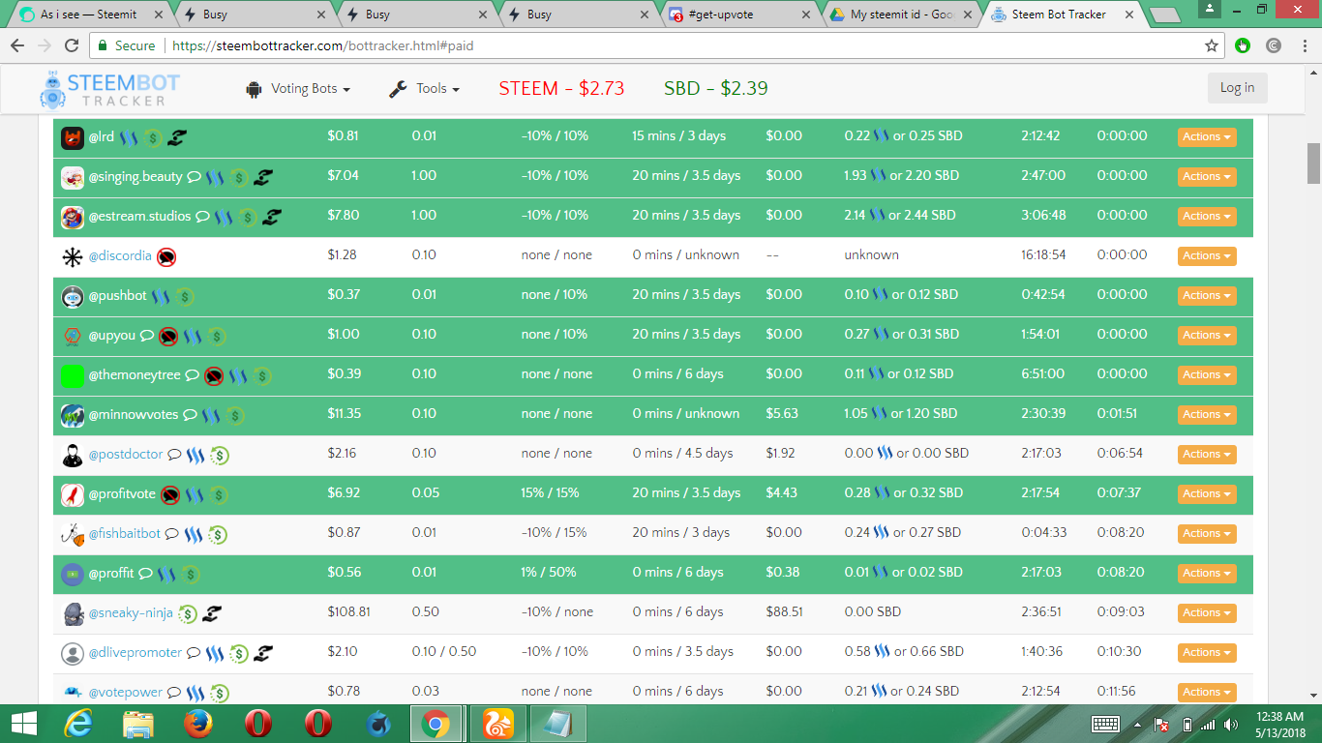Open Firefox from the taskbar
This screenshot has width=1322, height=743.
(x=198, y=723)
